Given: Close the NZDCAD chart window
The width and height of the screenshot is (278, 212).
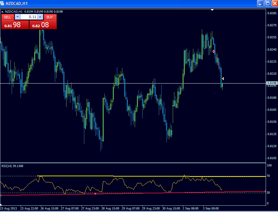Looking at the screenshot, I should (x=275, y=3).
